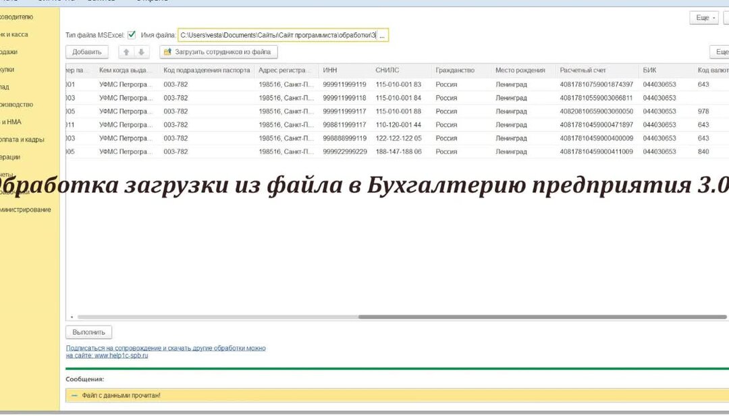Click the 'Гражданство' column header

(x=461, y=71)
